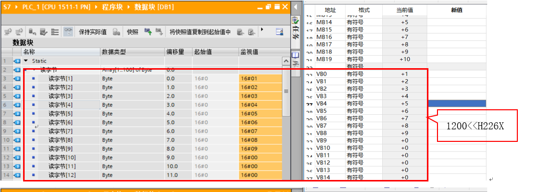This screenshot has width=553, height=192.
Task: Click the 名称 column header
Action: click(61, 52)
